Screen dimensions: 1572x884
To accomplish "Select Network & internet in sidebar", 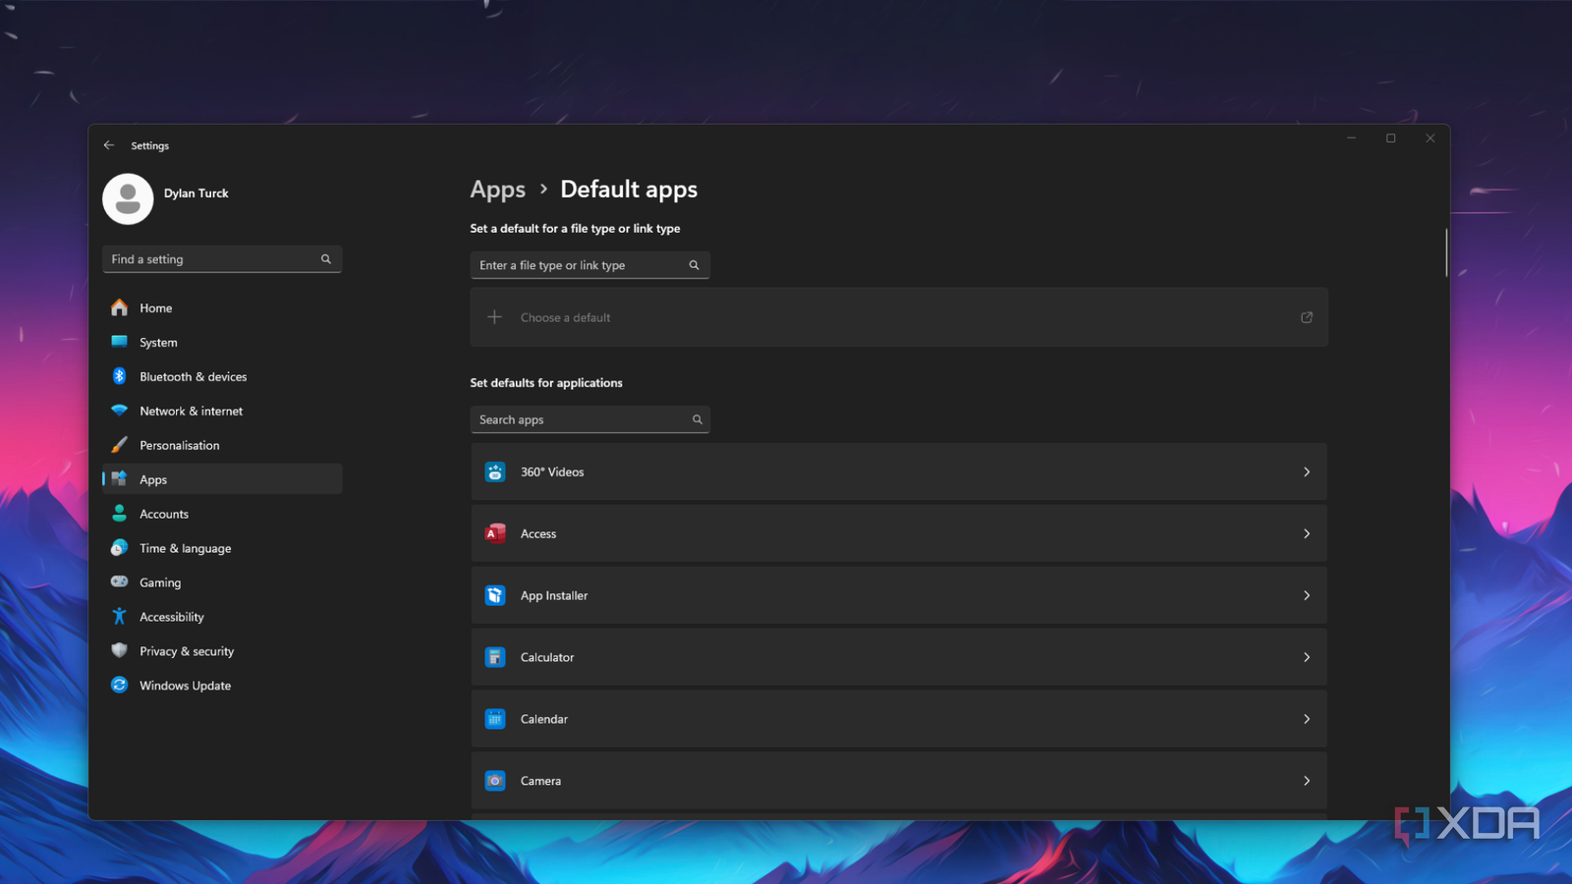I will coord(191,412).
